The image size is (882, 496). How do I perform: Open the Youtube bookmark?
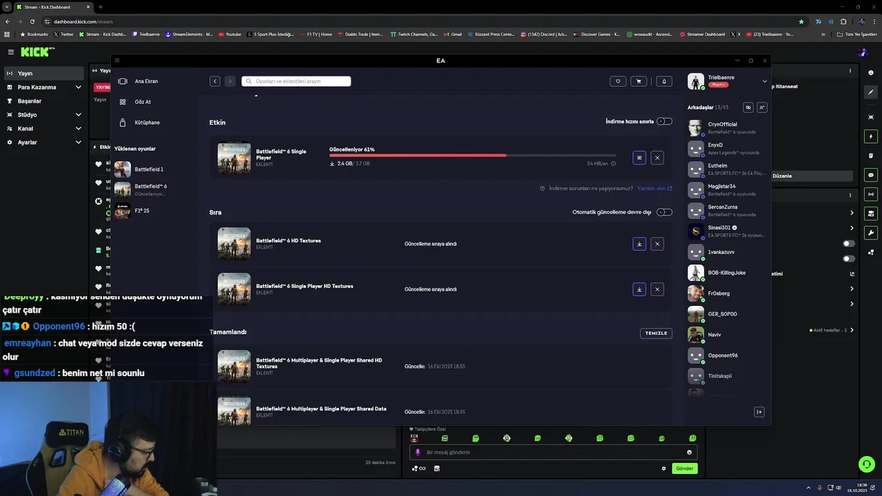230,34
